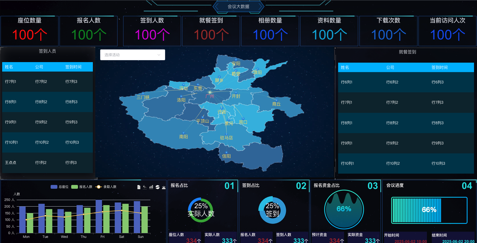Click the 报名资金占比 66% liquid gauge
Image resolution: width=477 pixels, height=243 pixels.
click(x=344, y=209)
